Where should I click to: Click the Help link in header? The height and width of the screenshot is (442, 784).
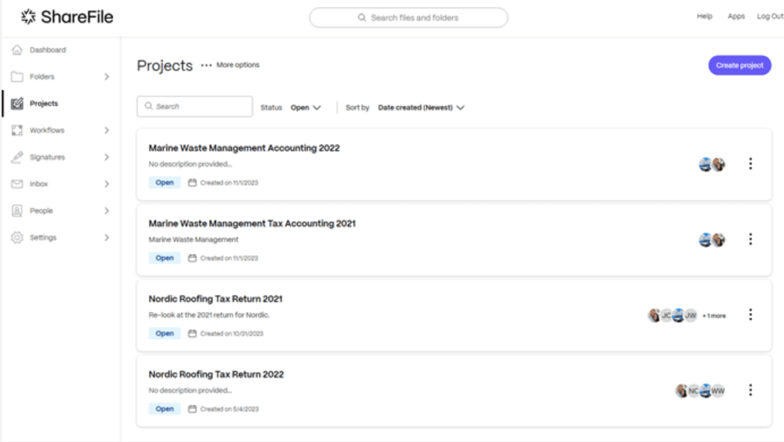coord(704,17)
